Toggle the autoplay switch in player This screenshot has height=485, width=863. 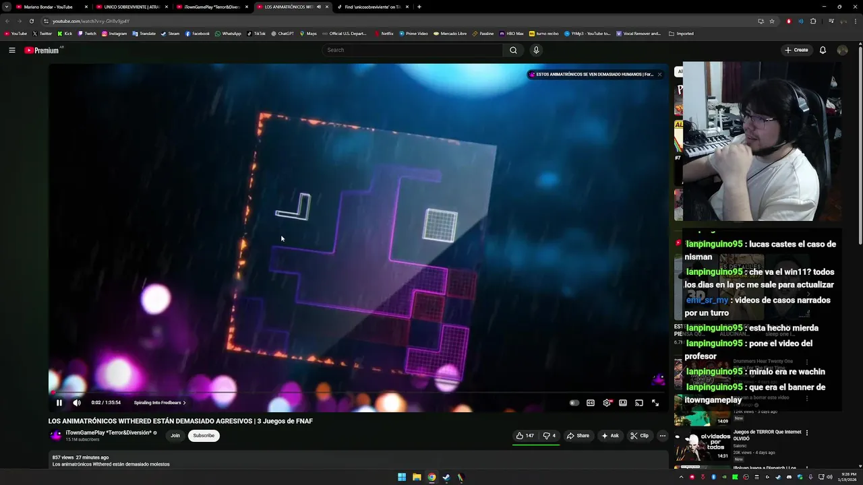coord(574,403)
